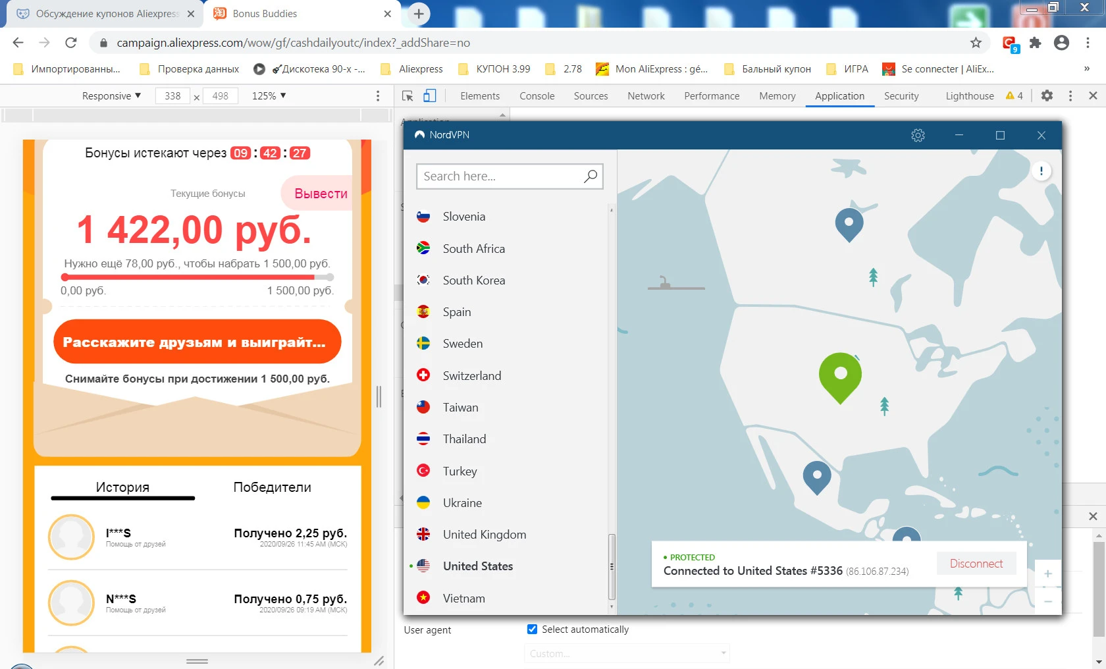
Task: Click the map alert exclamation icon
Action: tap(1041, 171)
